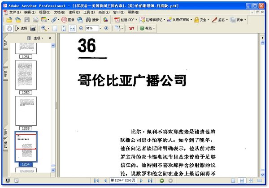Image resolution: width=269 pixels, height=188 pixels.
Task: Open the 文件 (File) menu
Action: [x=15, y=13]
